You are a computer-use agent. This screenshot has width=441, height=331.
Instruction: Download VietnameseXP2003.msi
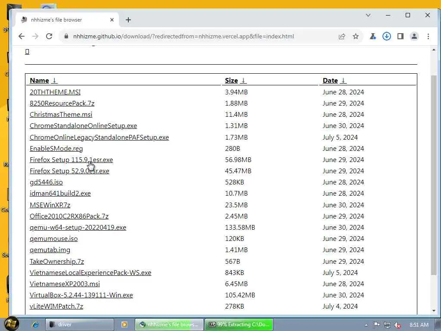point(65,284)
